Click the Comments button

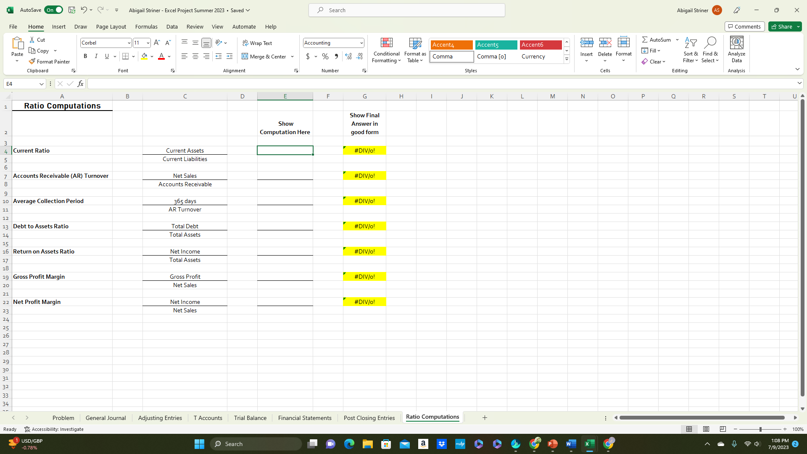tap(744, 26)
